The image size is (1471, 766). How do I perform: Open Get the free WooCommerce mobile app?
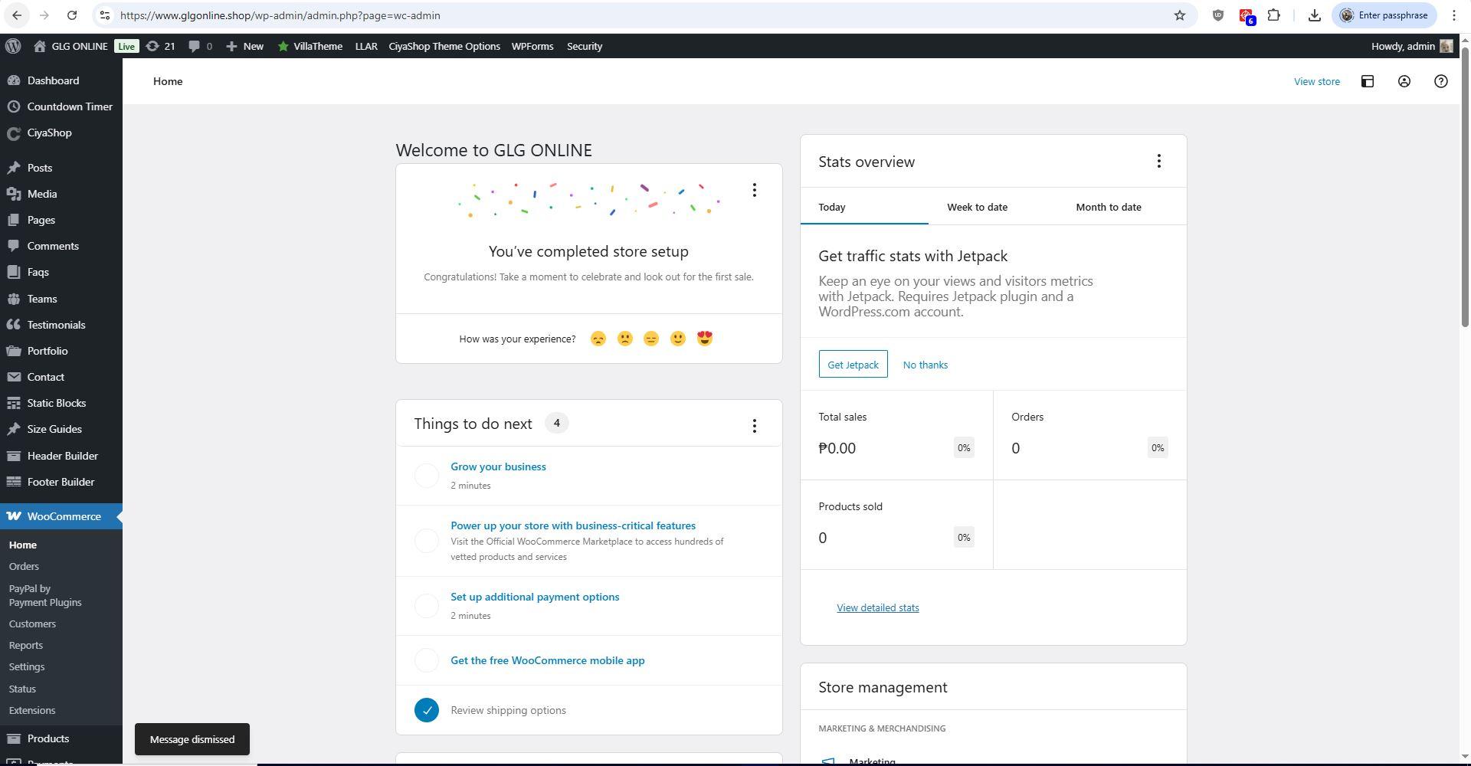(x=547, y=660)
